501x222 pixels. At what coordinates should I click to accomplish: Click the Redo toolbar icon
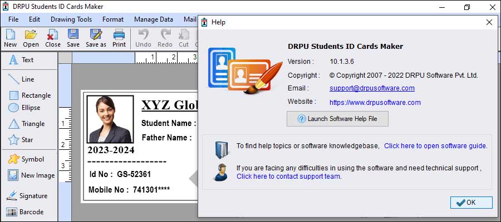(x=165, y=38)
